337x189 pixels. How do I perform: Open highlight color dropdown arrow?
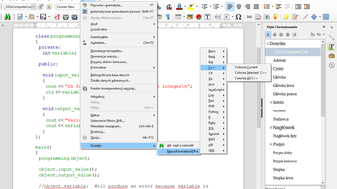tap(197, 7)
